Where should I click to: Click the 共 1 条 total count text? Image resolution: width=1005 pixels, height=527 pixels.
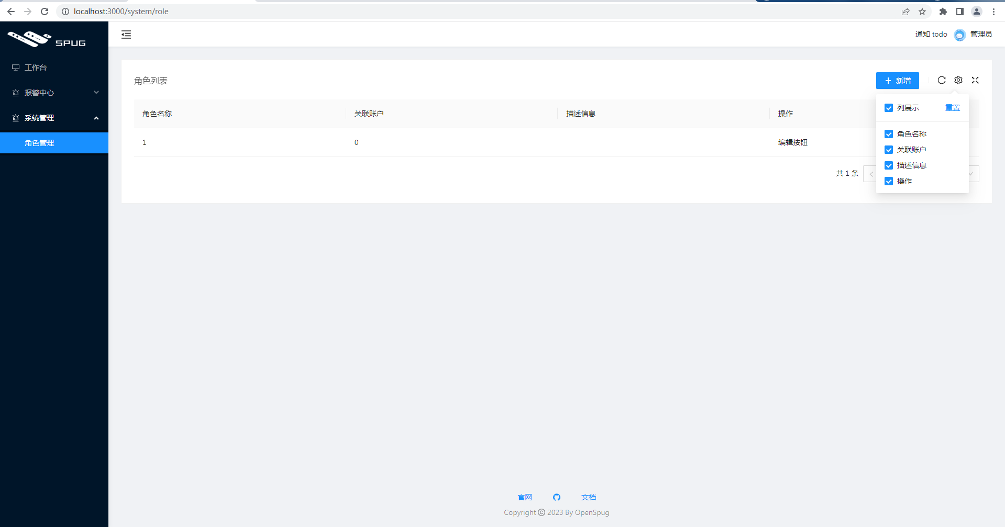(x=847, y=174)
